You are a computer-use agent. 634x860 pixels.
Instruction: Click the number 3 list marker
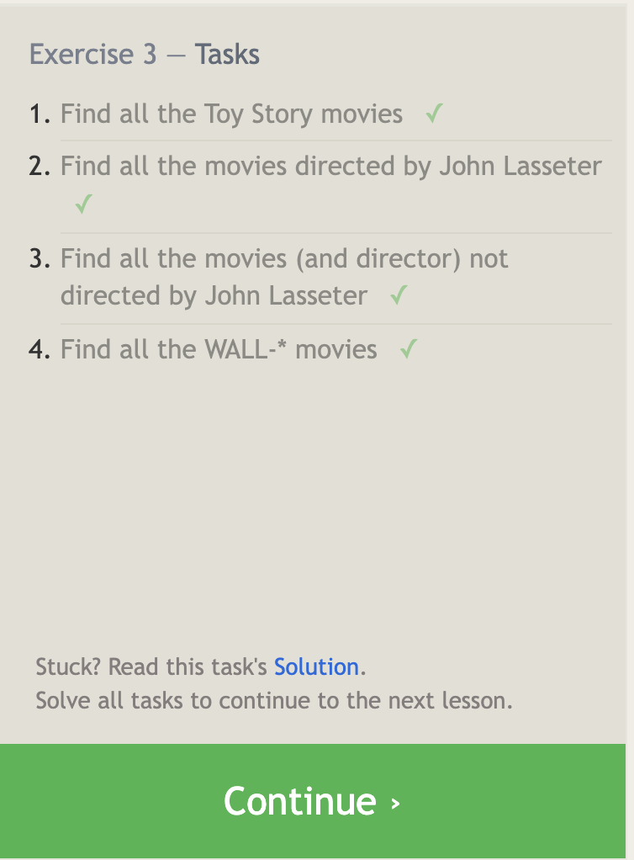tap(40, 258)
